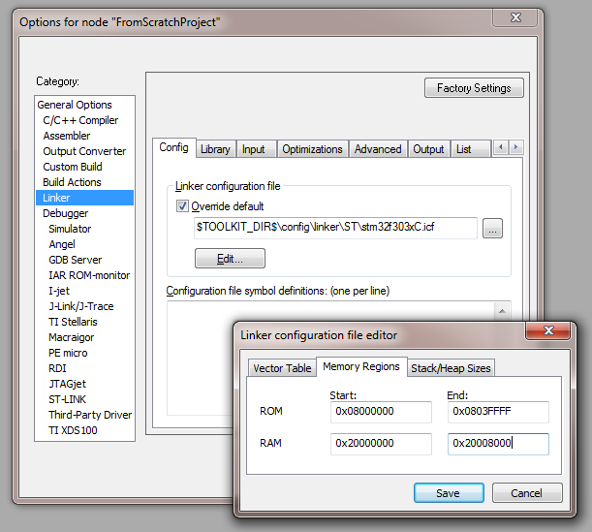This screenshot has height=532, width=592.
Task: Select Debugger category
Action: pyautogui.click(x=65, y=213)
